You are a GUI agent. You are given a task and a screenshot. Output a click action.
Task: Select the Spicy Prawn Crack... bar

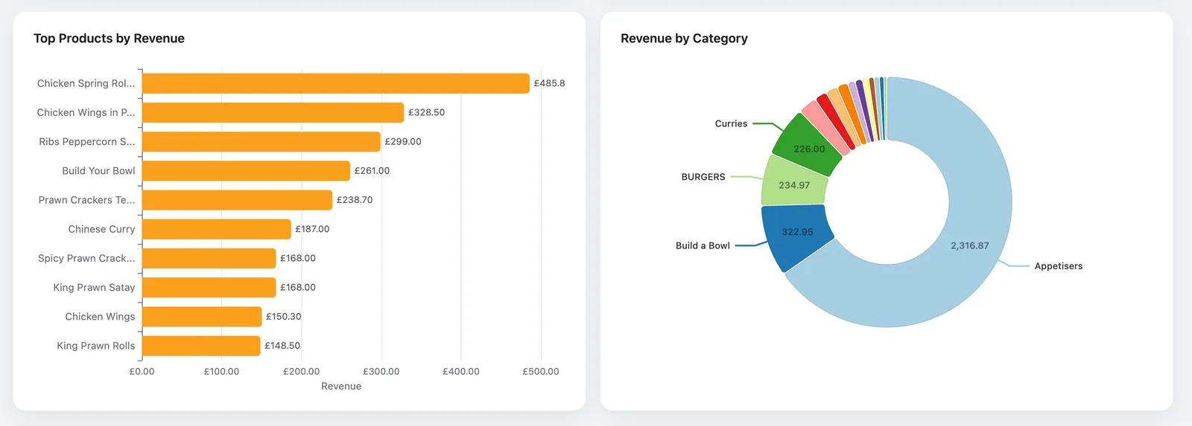(209, 258)
